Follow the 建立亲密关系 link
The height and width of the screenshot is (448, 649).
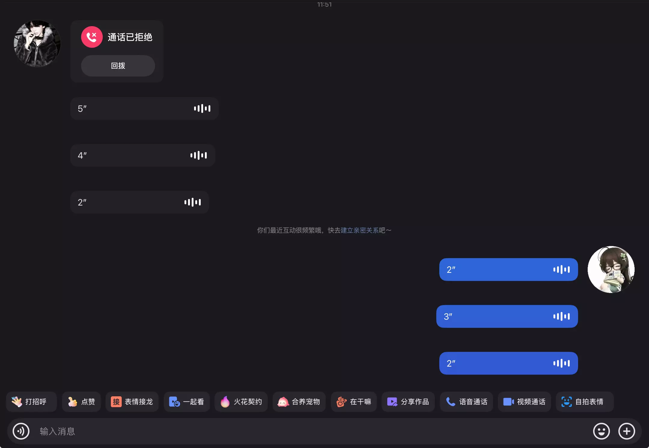(x=359, y=230)
